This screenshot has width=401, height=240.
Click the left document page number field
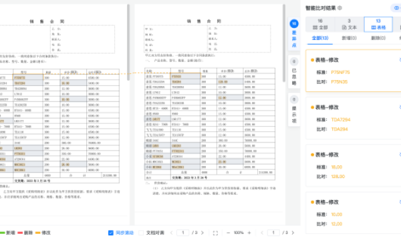point(182,233)
